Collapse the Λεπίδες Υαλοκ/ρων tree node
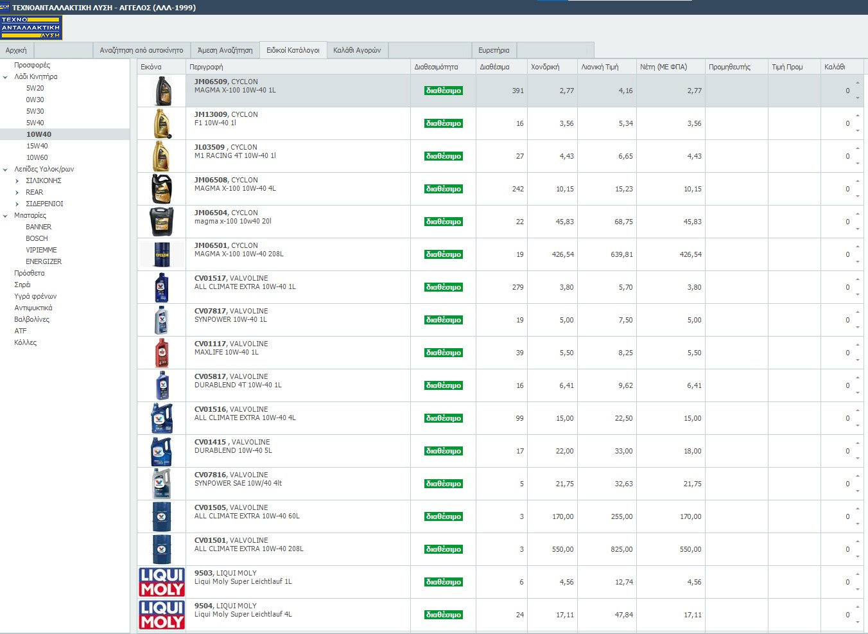 pyautogui.click(x=6, y=170)
